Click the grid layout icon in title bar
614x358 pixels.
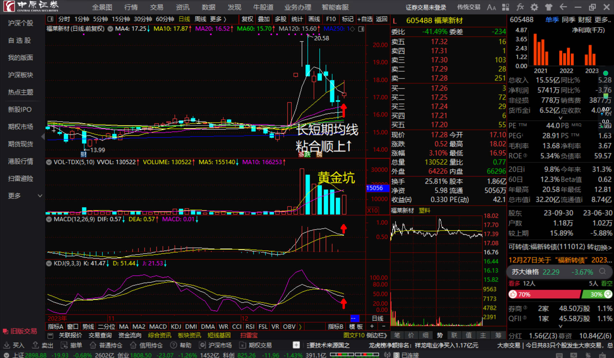click(506, 7)
